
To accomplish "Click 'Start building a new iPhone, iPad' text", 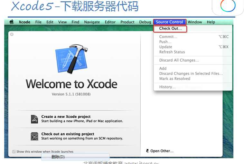I will pos(82,121).
